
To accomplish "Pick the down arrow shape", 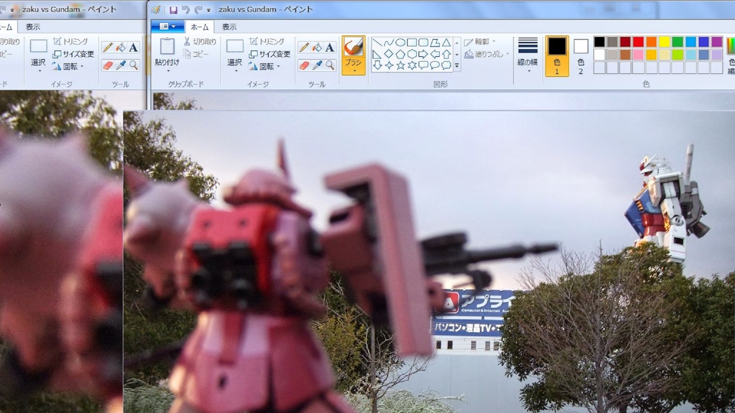I will (377, 65).
